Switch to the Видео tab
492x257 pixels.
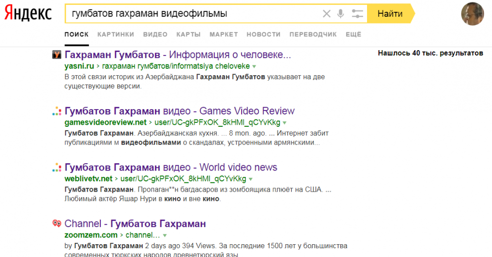[155, 34]
